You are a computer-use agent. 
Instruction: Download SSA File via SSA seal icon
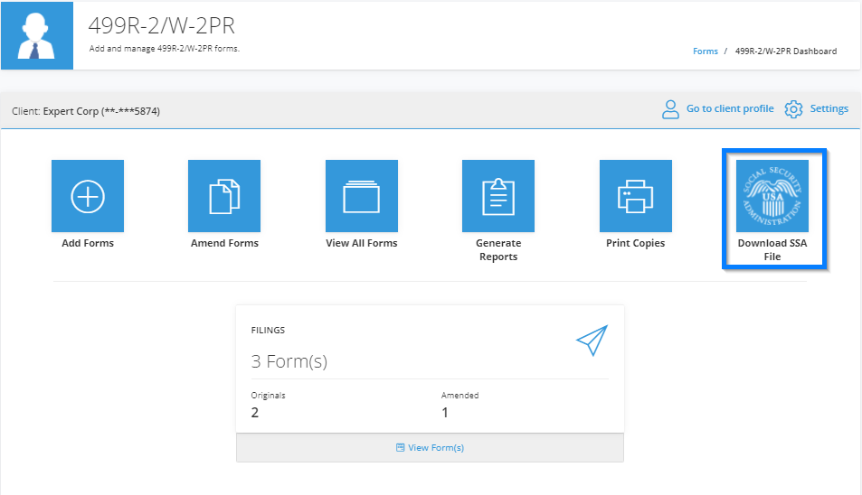pyautogui.click(x=772, y=196)
